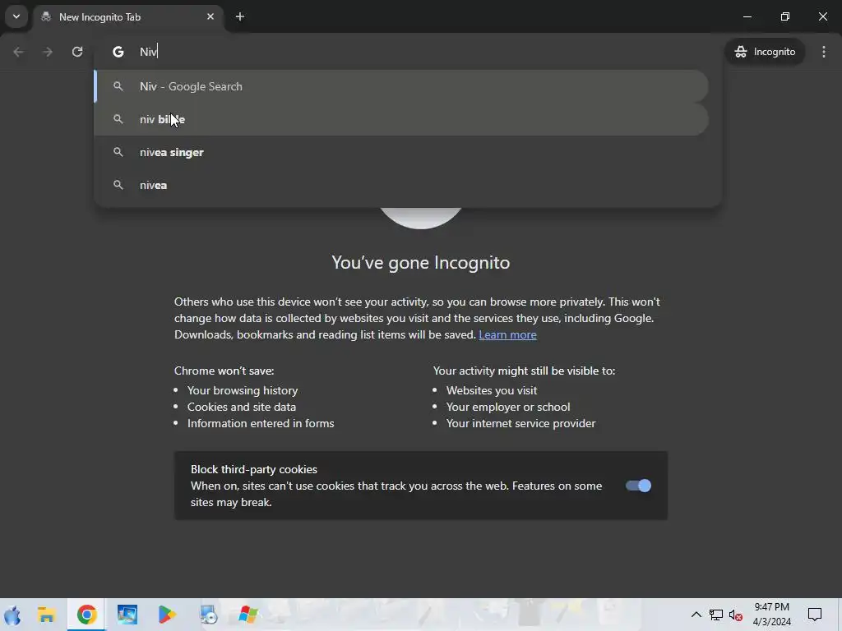Open the disc installer icon in taskbar

pos(208,615)
